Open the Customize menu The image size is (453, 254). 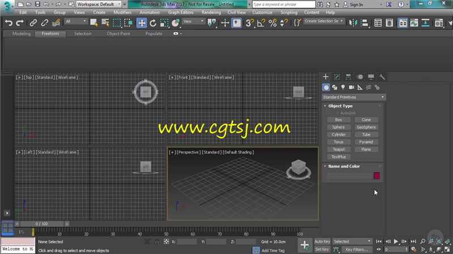click(x=262, y=12)
